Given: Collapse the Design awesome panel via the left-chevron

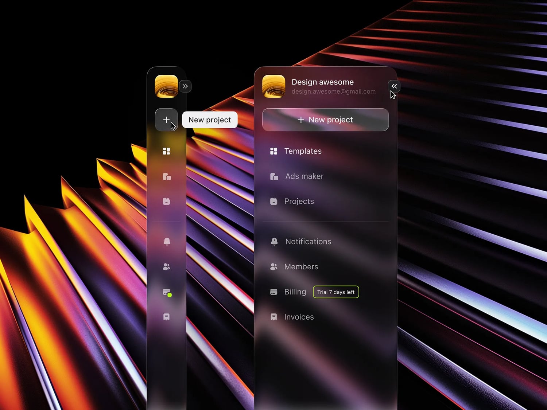Looking at the screenshot, I should click(x=394, y=86).
